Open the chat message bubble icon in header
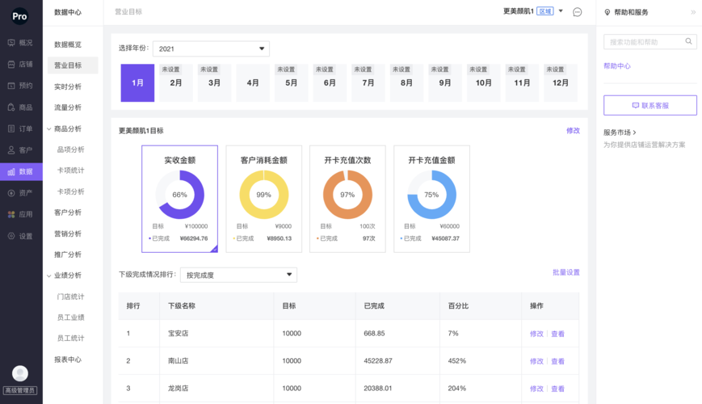 (x=578, y=12)
